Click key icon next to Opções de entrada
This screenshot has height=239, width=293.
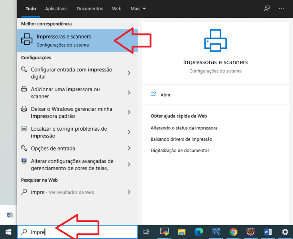point(24,148)
